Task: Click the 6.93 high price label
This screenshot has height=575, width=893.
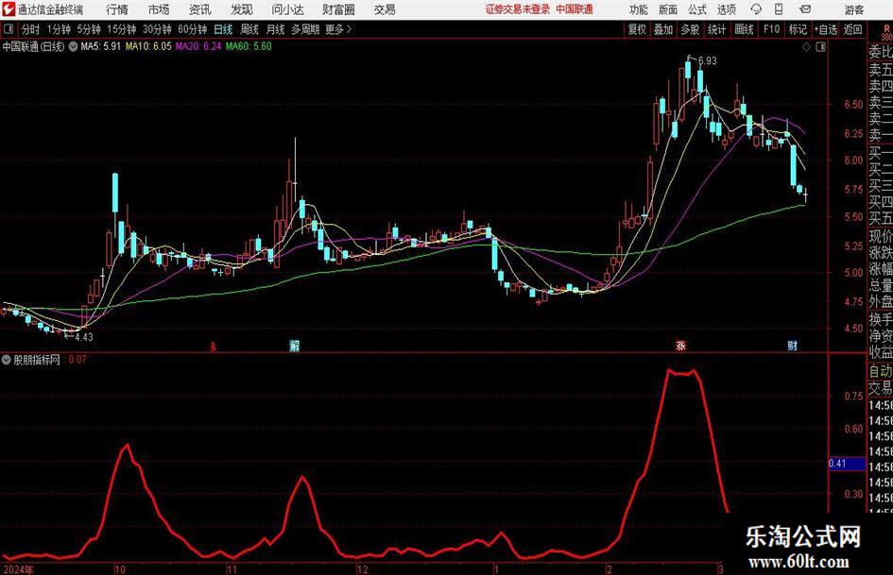Action: pos(708,60)
